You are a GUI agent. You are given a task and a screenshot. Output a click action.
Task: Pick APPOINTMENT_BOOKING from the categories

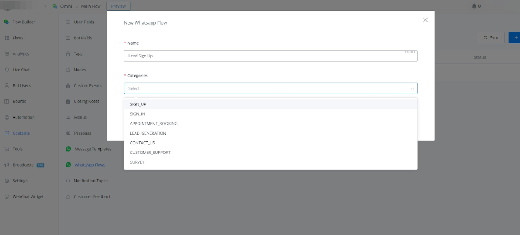(x=153, y=124)
